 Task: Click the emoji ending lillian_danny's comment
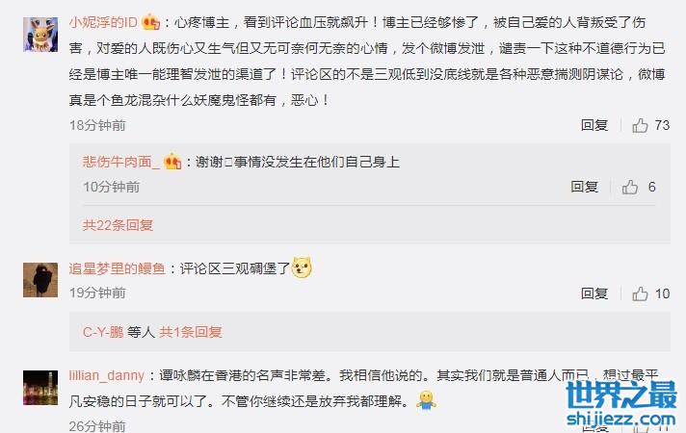pyautogui.click(x=426, y=399)
